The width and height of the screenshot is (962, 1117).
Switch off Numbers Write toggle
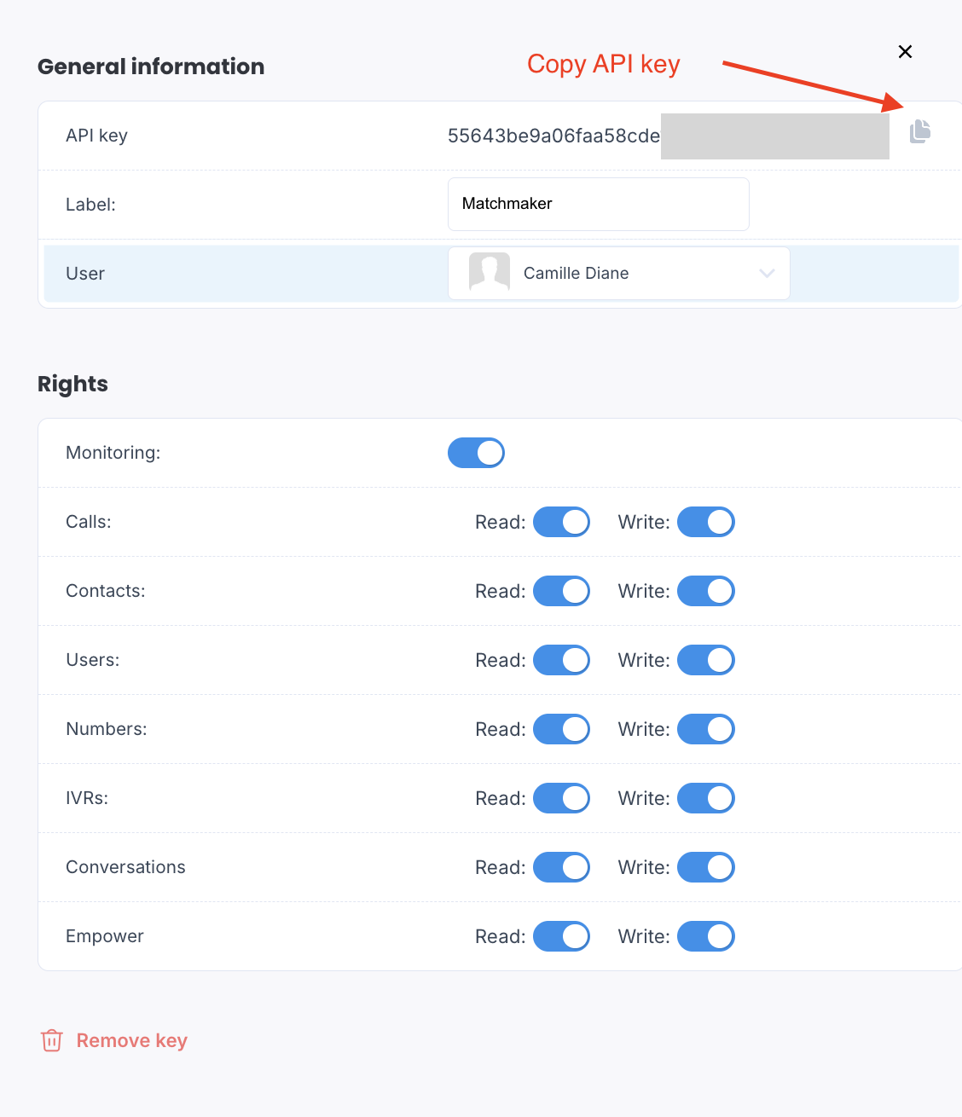point(706,729)
